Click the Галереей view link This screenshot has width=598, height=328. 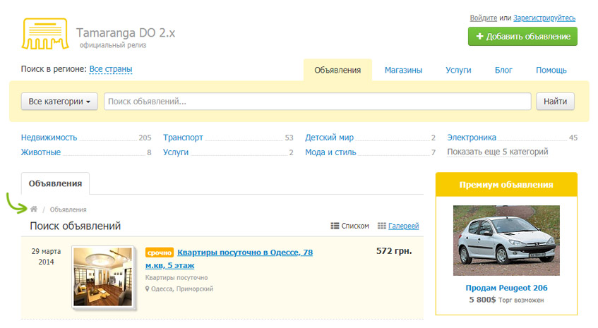pos(404,226)
